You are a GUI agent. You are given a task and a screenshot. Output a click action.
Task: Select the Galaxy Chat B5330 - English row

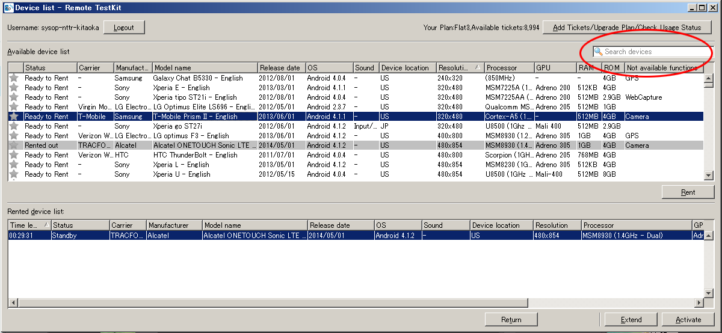coord(356,78)
